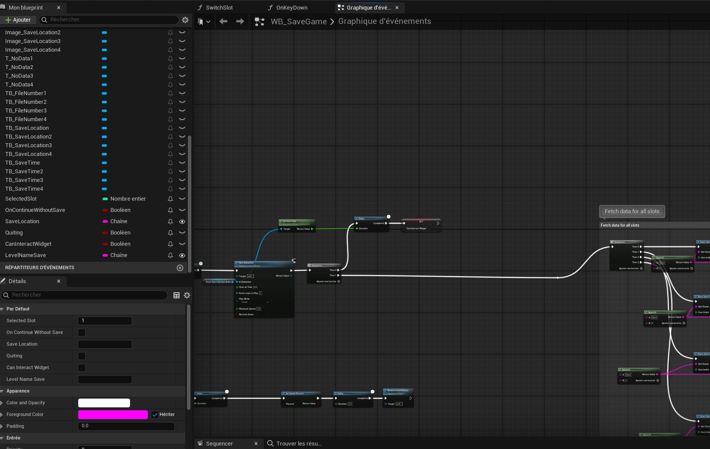Screen dimensions: 710x449
Task: Open the magenta Foreground Color swatch
Action: pos(113,415)
